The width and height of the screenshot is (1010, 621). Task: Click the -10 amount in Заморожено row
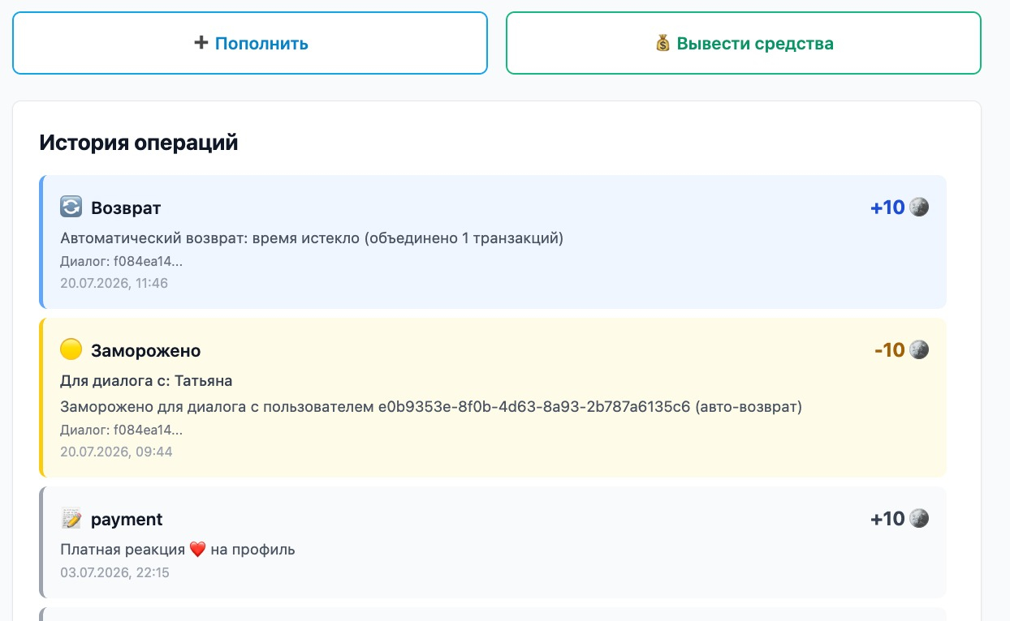click(890, 350)
